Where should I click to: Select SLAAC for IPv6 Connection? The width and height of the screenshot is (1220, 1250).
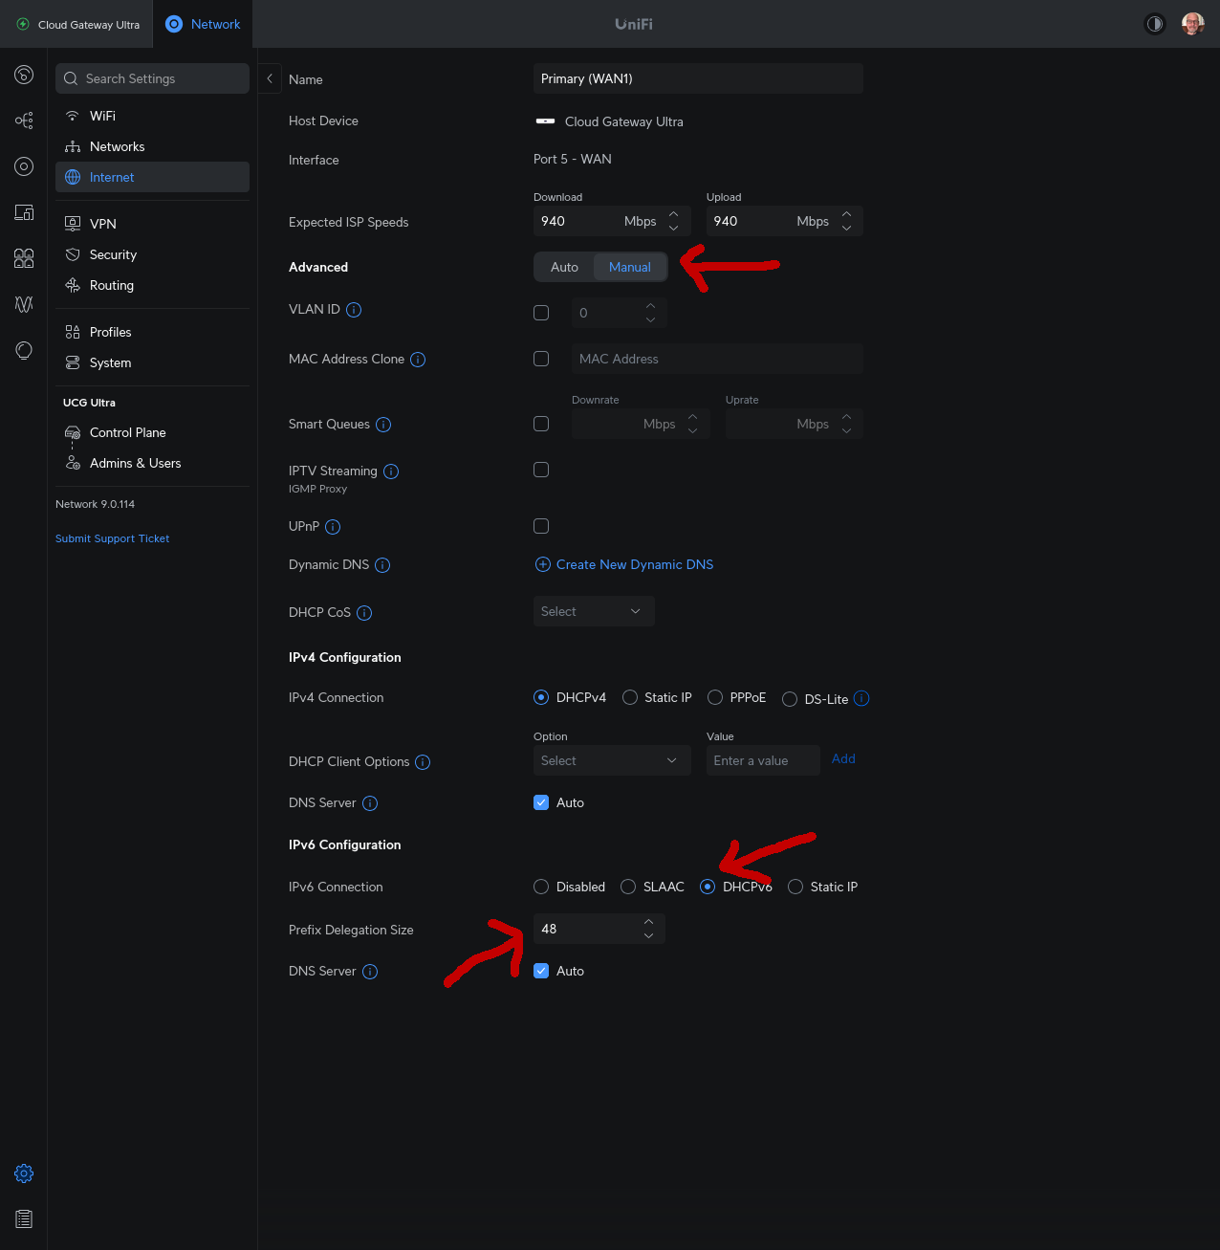point(628,887)
